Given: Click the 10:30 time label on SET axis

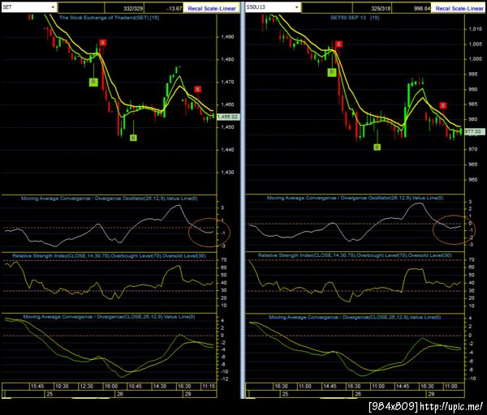Looking at the screenshot, I should pyautogui.click(x=62, y=386).
